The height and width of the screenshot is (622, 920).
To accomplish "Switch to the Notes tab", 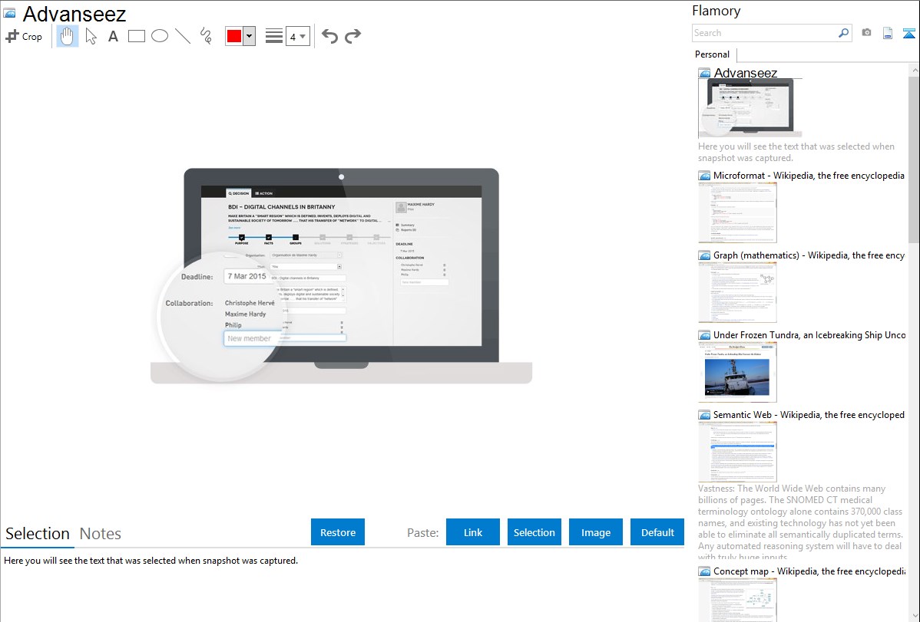I will (101, 534).
